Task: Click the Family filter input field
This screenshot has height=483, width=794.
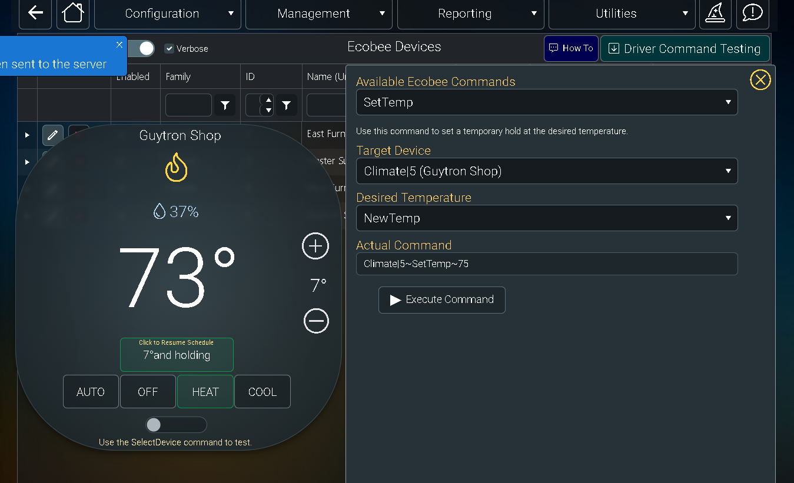Action: pyautogui.click(x=188, y=105)
